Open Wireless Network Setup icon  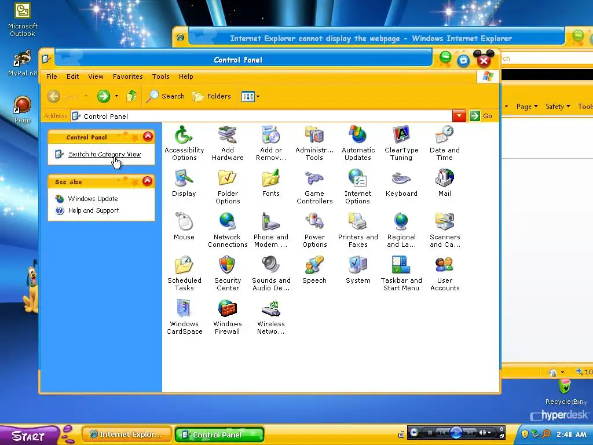click(271, 317)
